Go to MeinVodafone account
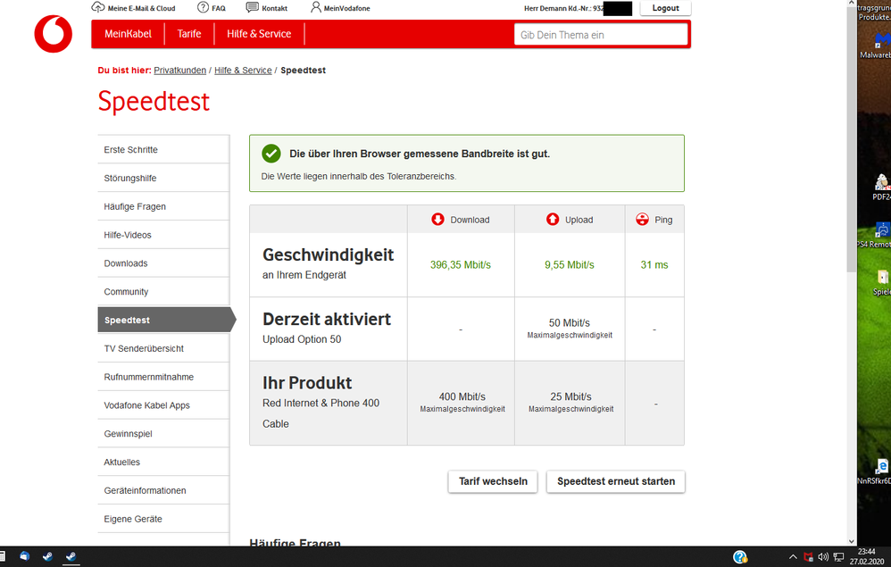Viewport: 891px width, 567px height. point(340,8)
